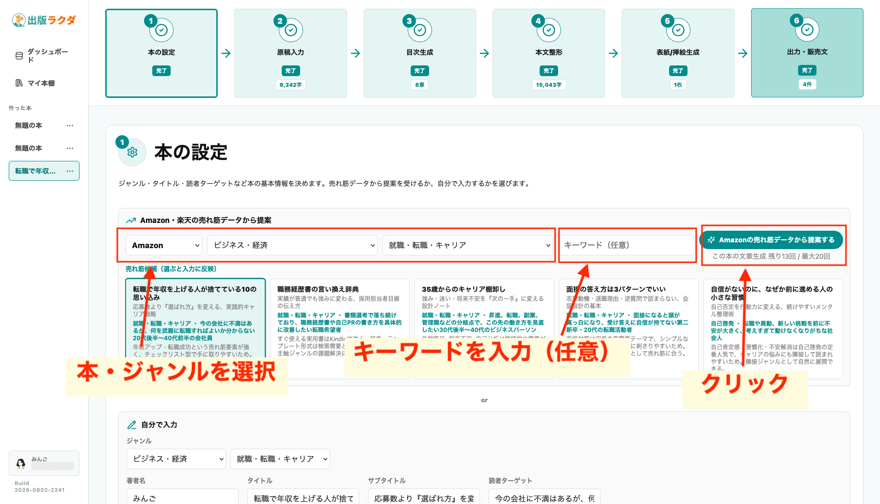Open the manual ジャンル ビジネス・経済 dropdown

(176, 459)
